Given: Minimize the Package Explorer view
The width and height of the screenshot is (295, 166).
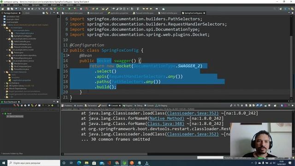Looking at the screenshot, I should pos(54,13).
